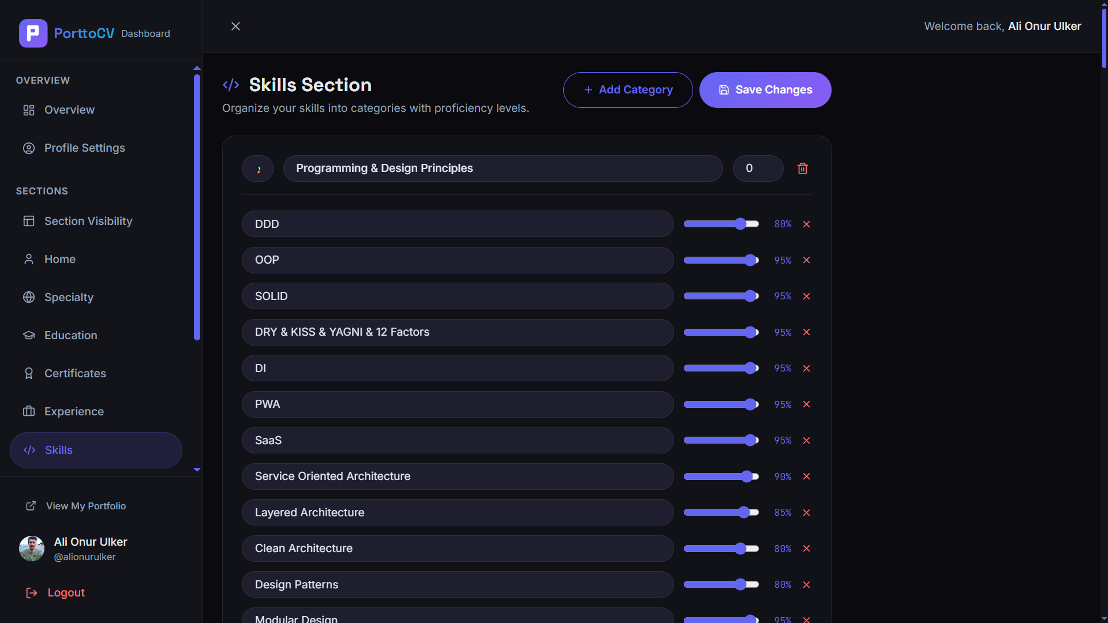The image size is (1108, 623).
Task: Remove the OOP skill
Action: [x=807, y=260]
